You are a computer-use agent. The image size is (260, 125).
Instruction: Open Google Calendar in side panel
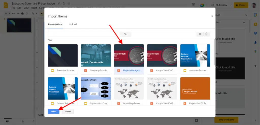point(255,15)
